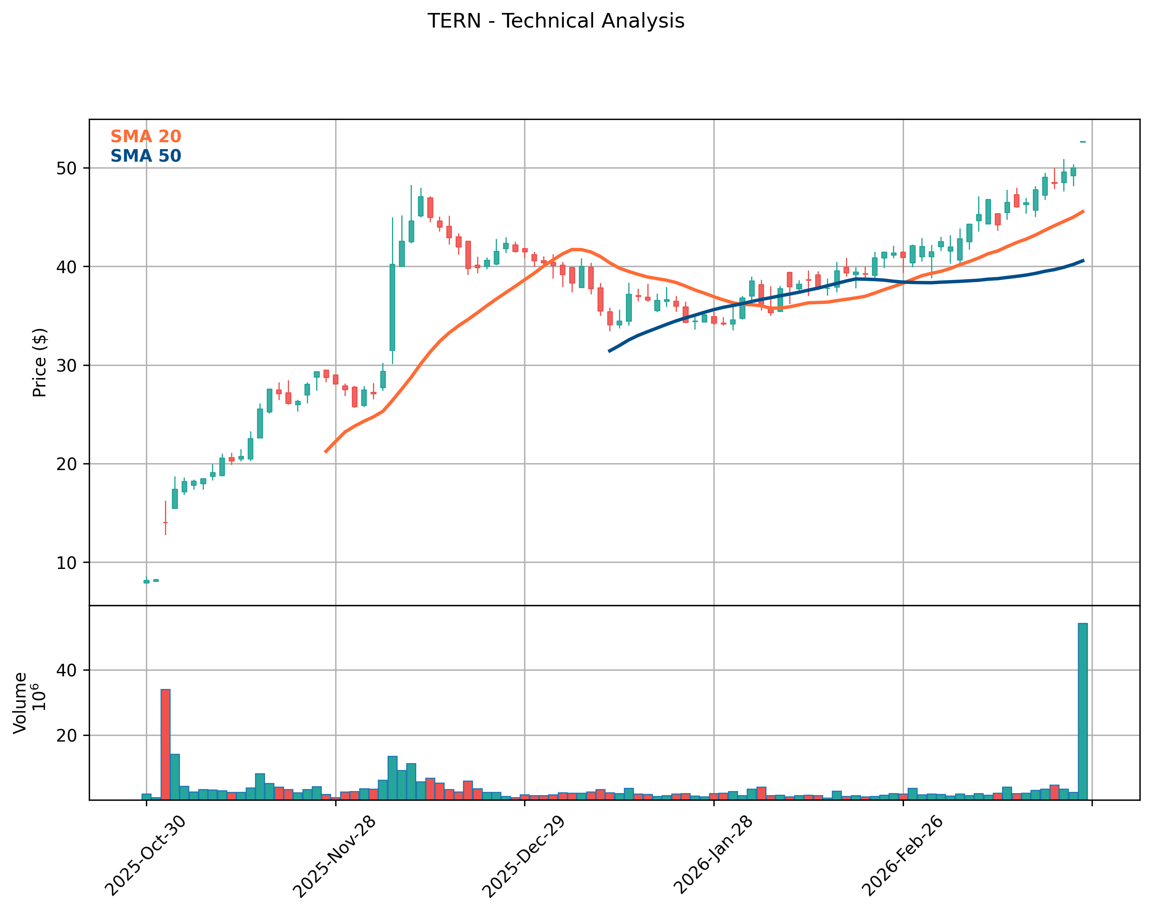Click the start of the orange SMA 20 line
1152x913 pixels.
pyautogui.click(x=326, y=452)
